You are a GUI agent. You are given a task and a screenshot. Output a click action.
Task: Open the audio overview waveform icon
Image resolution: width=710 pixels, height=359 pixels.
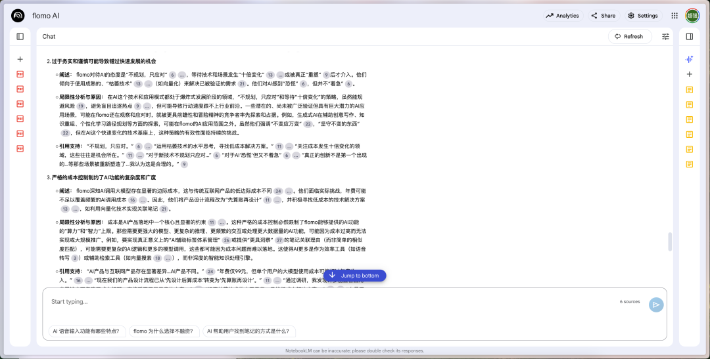689,59
